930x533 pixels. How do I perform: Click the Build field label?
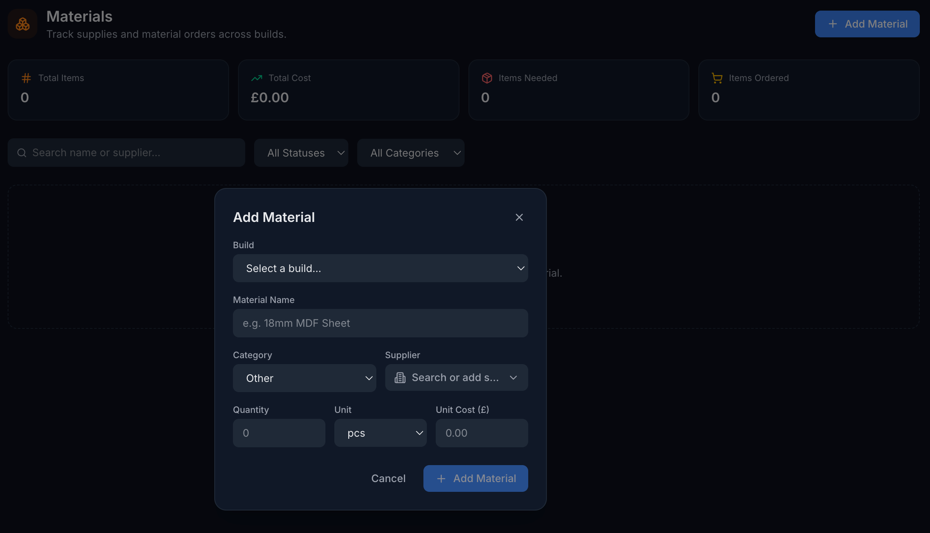pyautogui.click(x=243, y=245)
